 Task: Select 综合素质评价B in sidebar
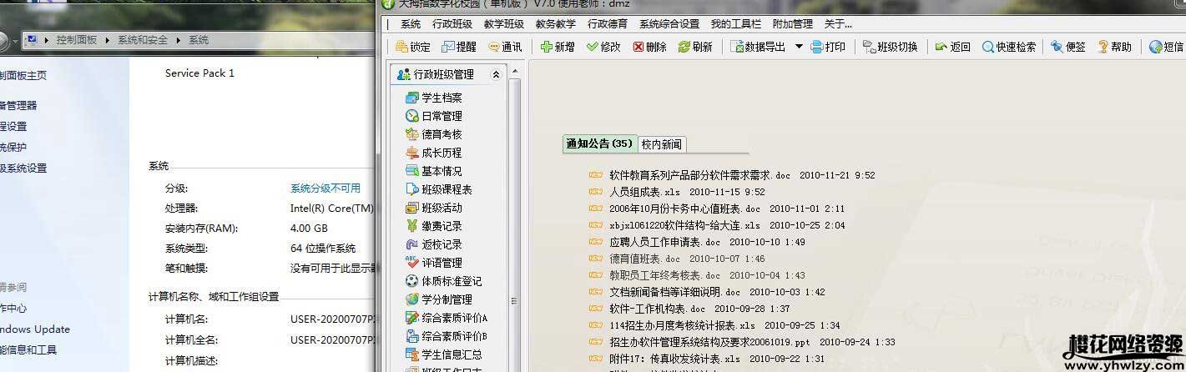447,336
